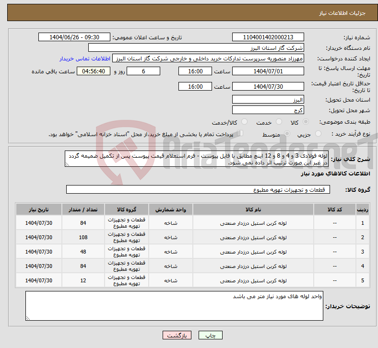378x348 pixels.
Task: Click quantity 108 in row 2
Action: pos(83,237)
